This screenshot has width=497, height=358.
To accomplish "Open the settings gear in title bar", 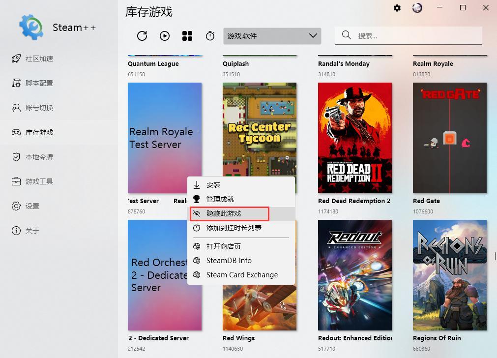I will point(397,8).
